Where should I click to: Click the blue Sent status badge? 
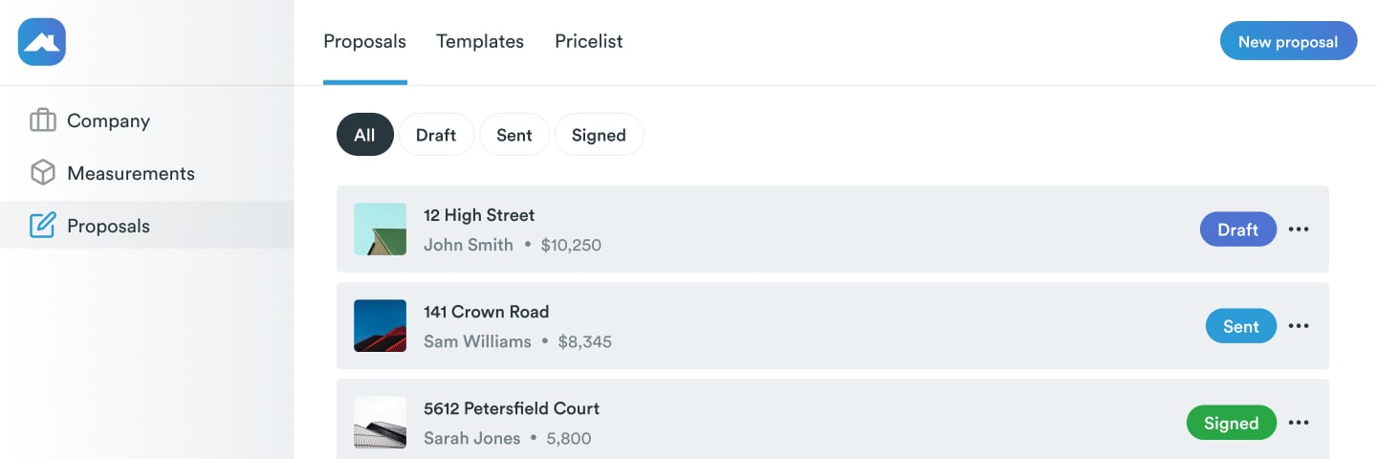(1240, 326)
